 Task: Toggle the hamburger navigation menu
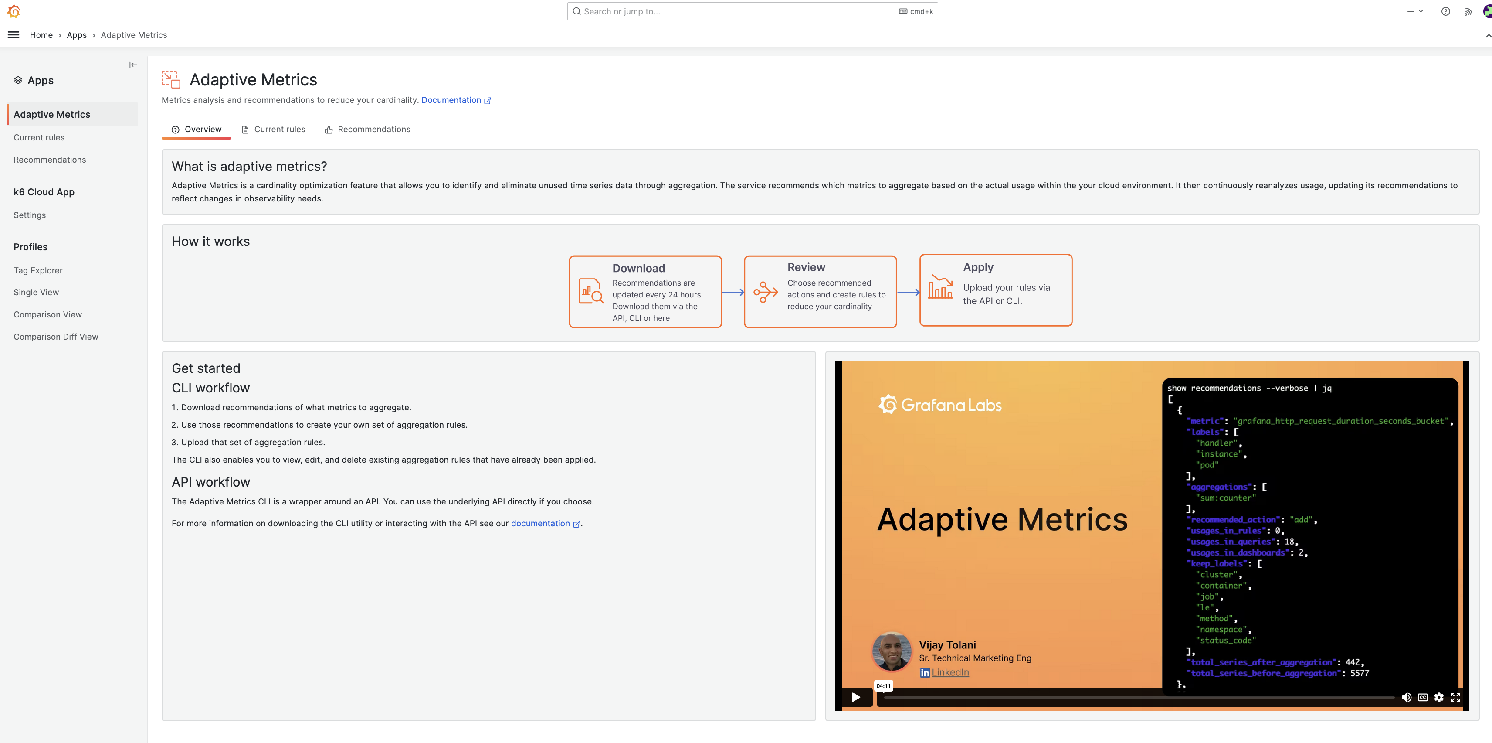click(x=14, y=35)
